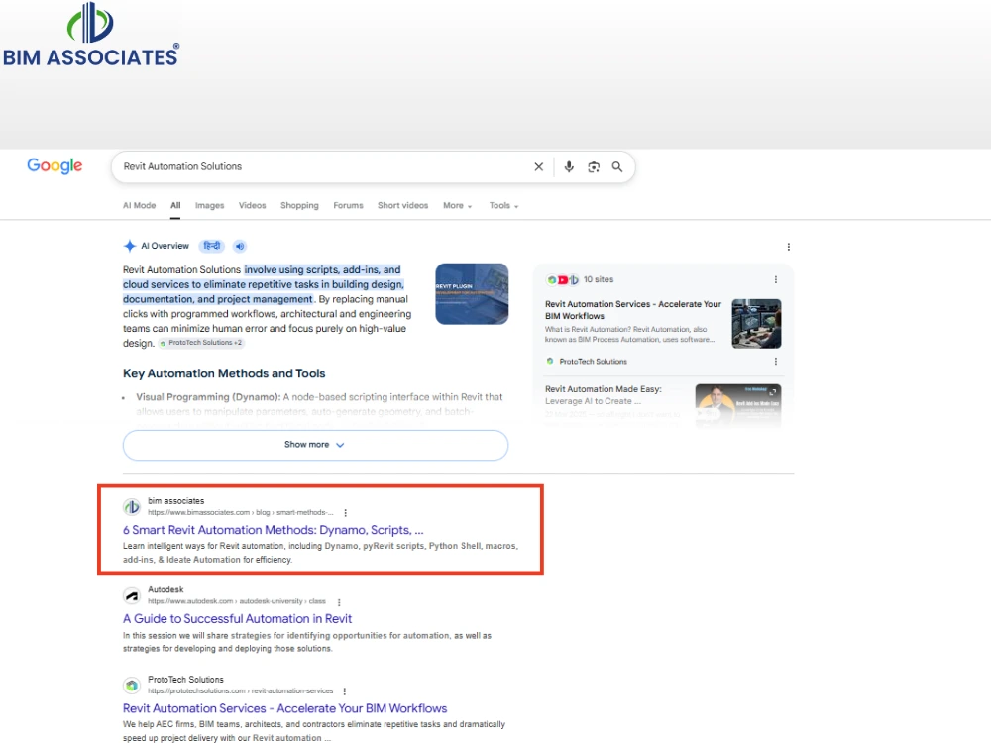Open AI Overview three-dot options menu
Screen dimensions: 991x743
(788, 247)
